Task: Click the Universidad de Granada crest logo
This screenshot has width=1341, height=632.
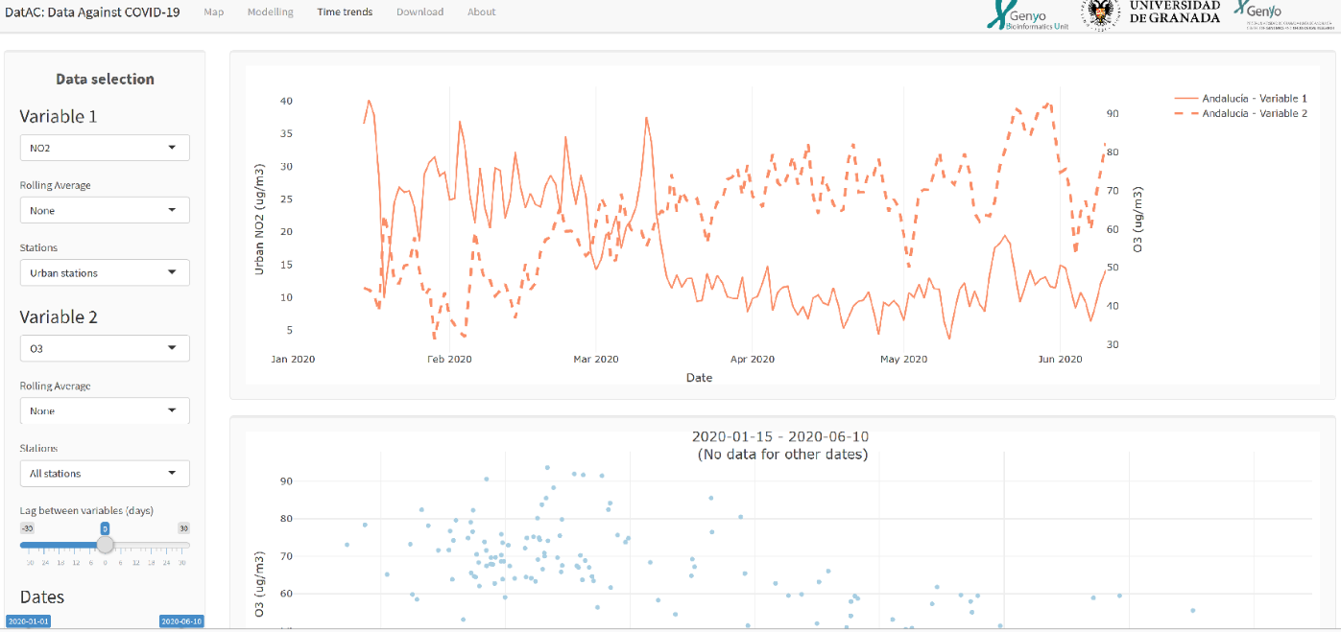Action: click(x=1100, y=14)
